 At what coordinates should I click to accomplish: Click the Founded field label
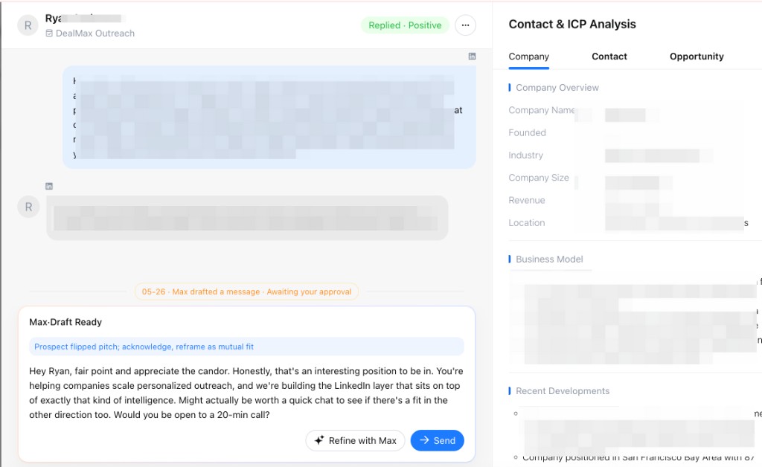click(528, 132)
